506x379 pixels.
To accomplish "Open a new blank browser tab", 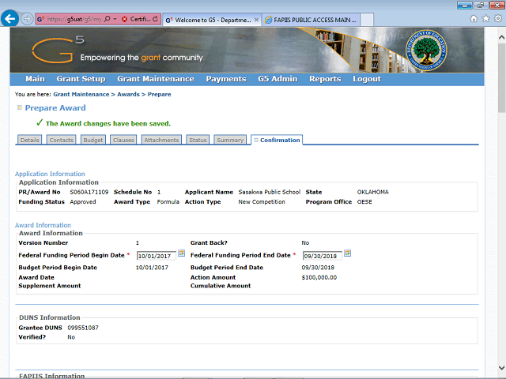I will (x=367, y=20).
